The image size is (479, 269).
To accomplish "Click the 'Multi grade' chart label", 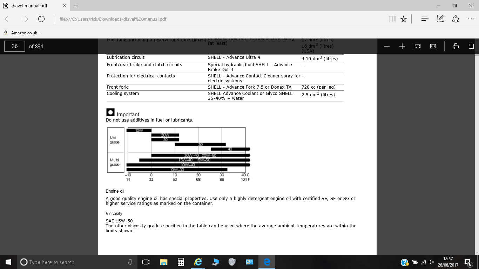I will (x=115, y=162).
